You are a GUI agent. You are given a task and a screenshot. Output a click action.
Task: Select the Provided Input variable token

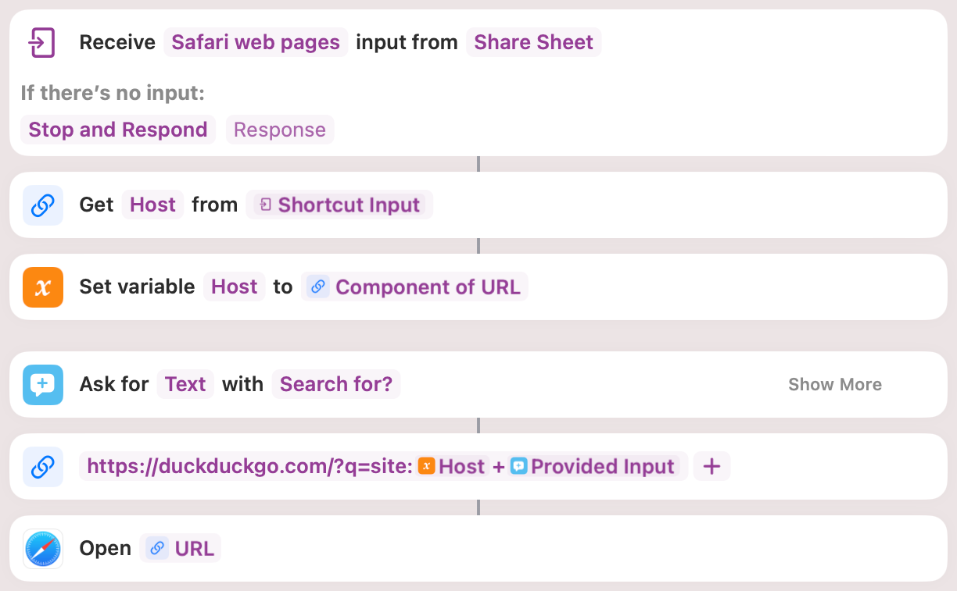click(x=593, y=466)
